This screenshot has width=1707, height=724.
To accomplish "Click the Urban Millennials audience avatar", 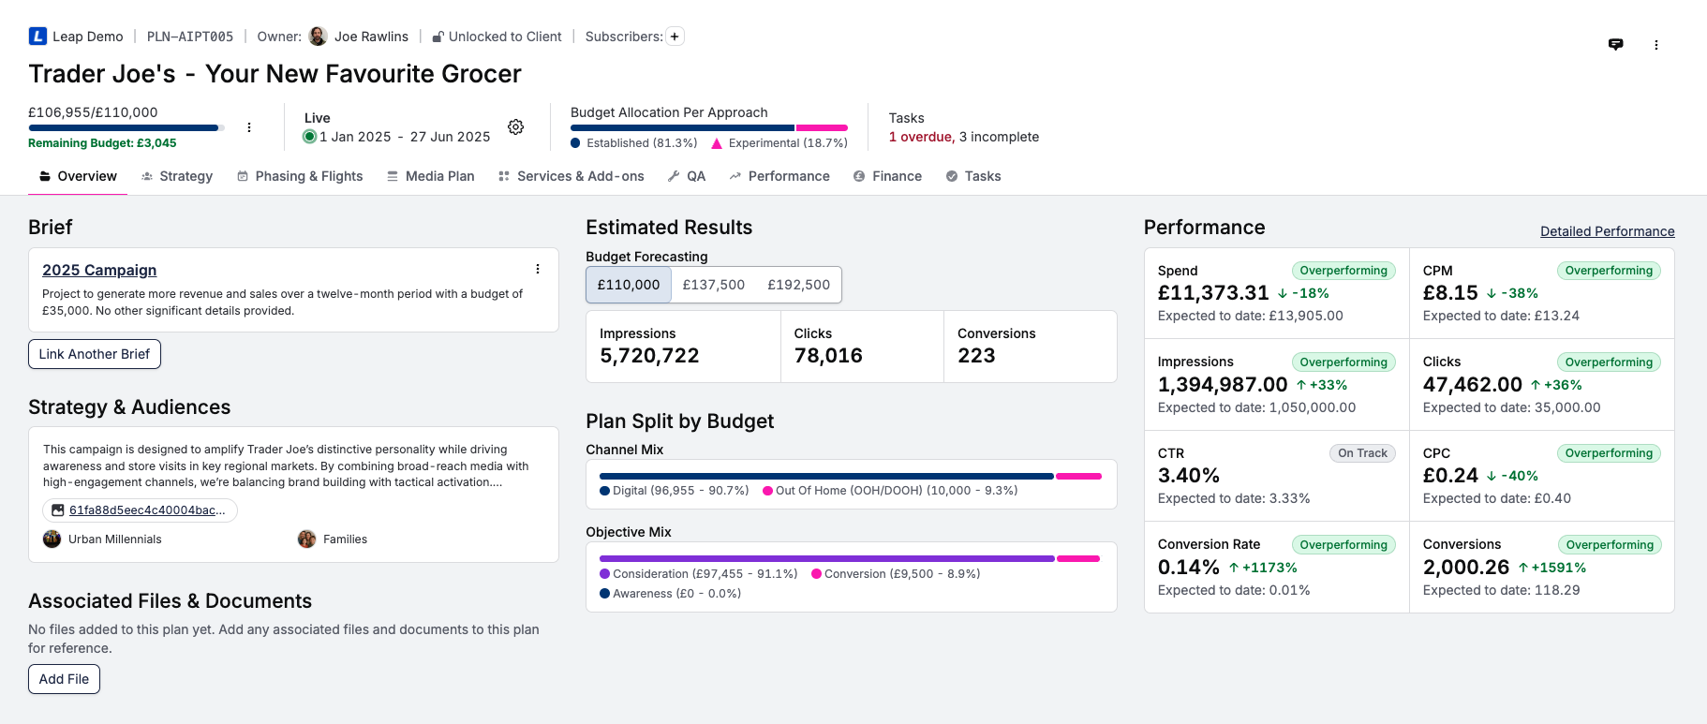I will pos(52,539).
